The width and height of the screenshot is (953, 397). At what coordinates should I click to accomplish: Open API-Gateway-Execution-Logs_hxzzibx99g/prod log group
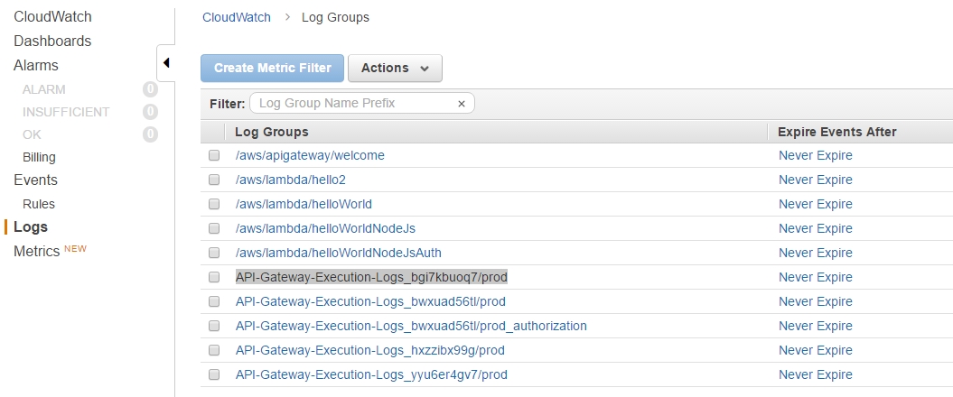pyautogui.click(x=370, y=350)
